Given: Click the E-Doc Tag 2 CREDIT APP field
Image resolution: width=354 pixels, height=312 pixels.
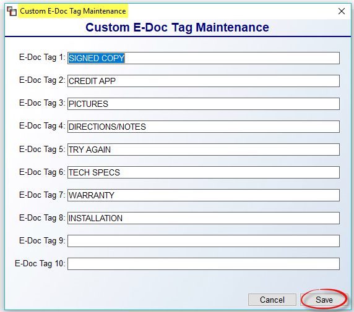Looking at the screenshot, I should (204, 81).
